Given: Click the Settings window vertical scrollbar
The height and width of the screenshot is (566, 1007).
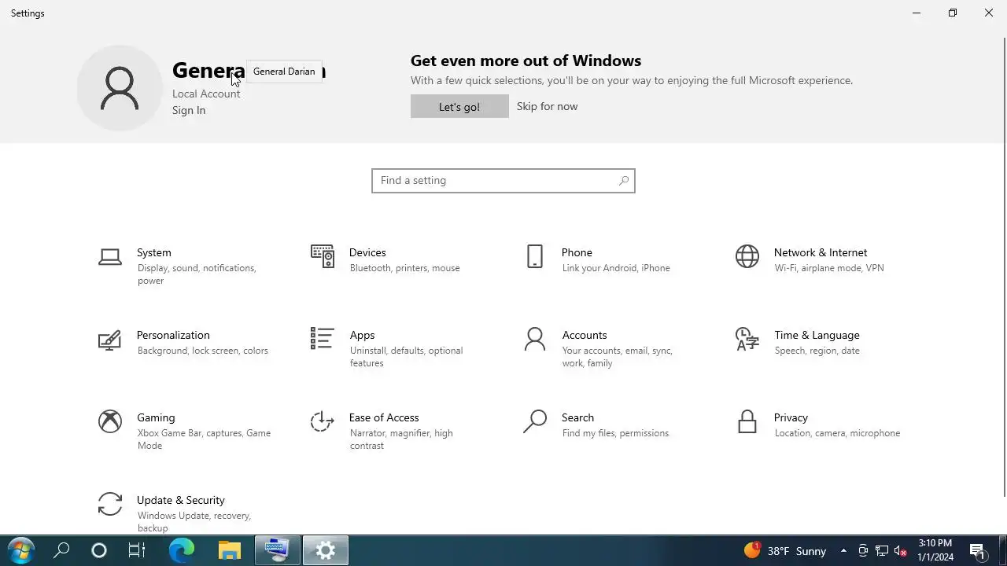Looking at the screenshot, I should [1004, 267].
